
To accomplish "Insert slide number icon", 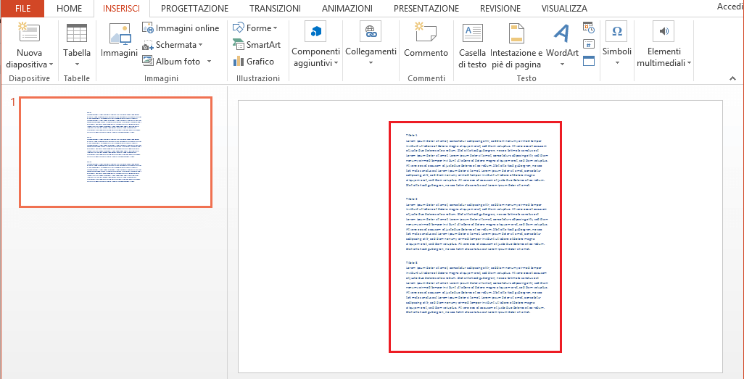I will click(x=588, y=44).
